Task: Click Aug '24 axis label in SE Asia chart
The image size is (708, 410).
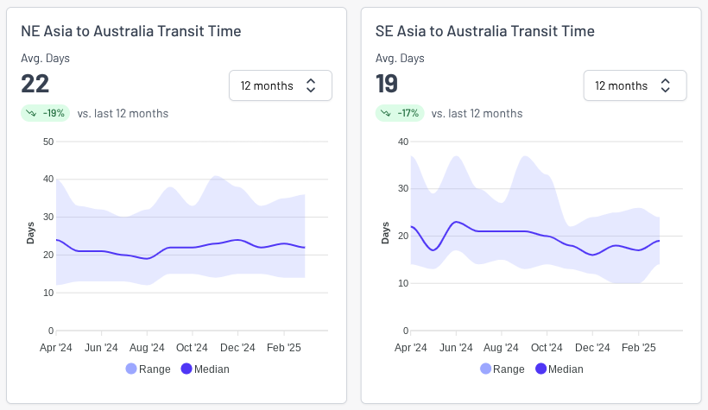Action: pos(501,348)
